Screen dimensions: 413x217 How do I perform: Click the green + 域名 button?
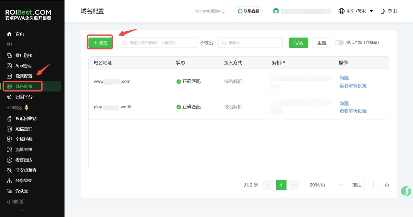click(100, 43)
